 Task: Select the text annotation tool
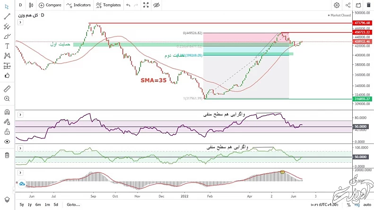coord(7,46)
